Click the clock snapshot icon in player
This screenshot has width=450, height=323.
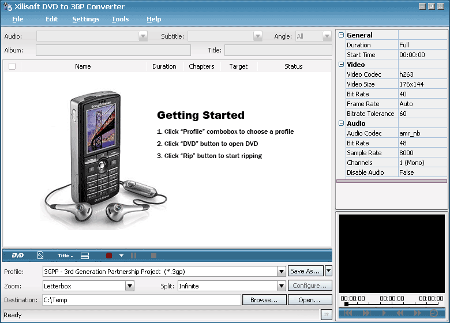coord(434,313)
